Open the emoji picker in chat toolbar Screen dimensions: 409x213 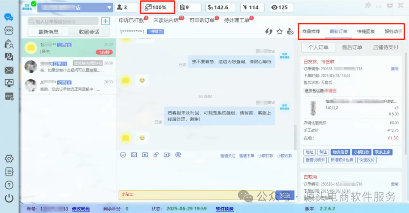coord(123,155)
